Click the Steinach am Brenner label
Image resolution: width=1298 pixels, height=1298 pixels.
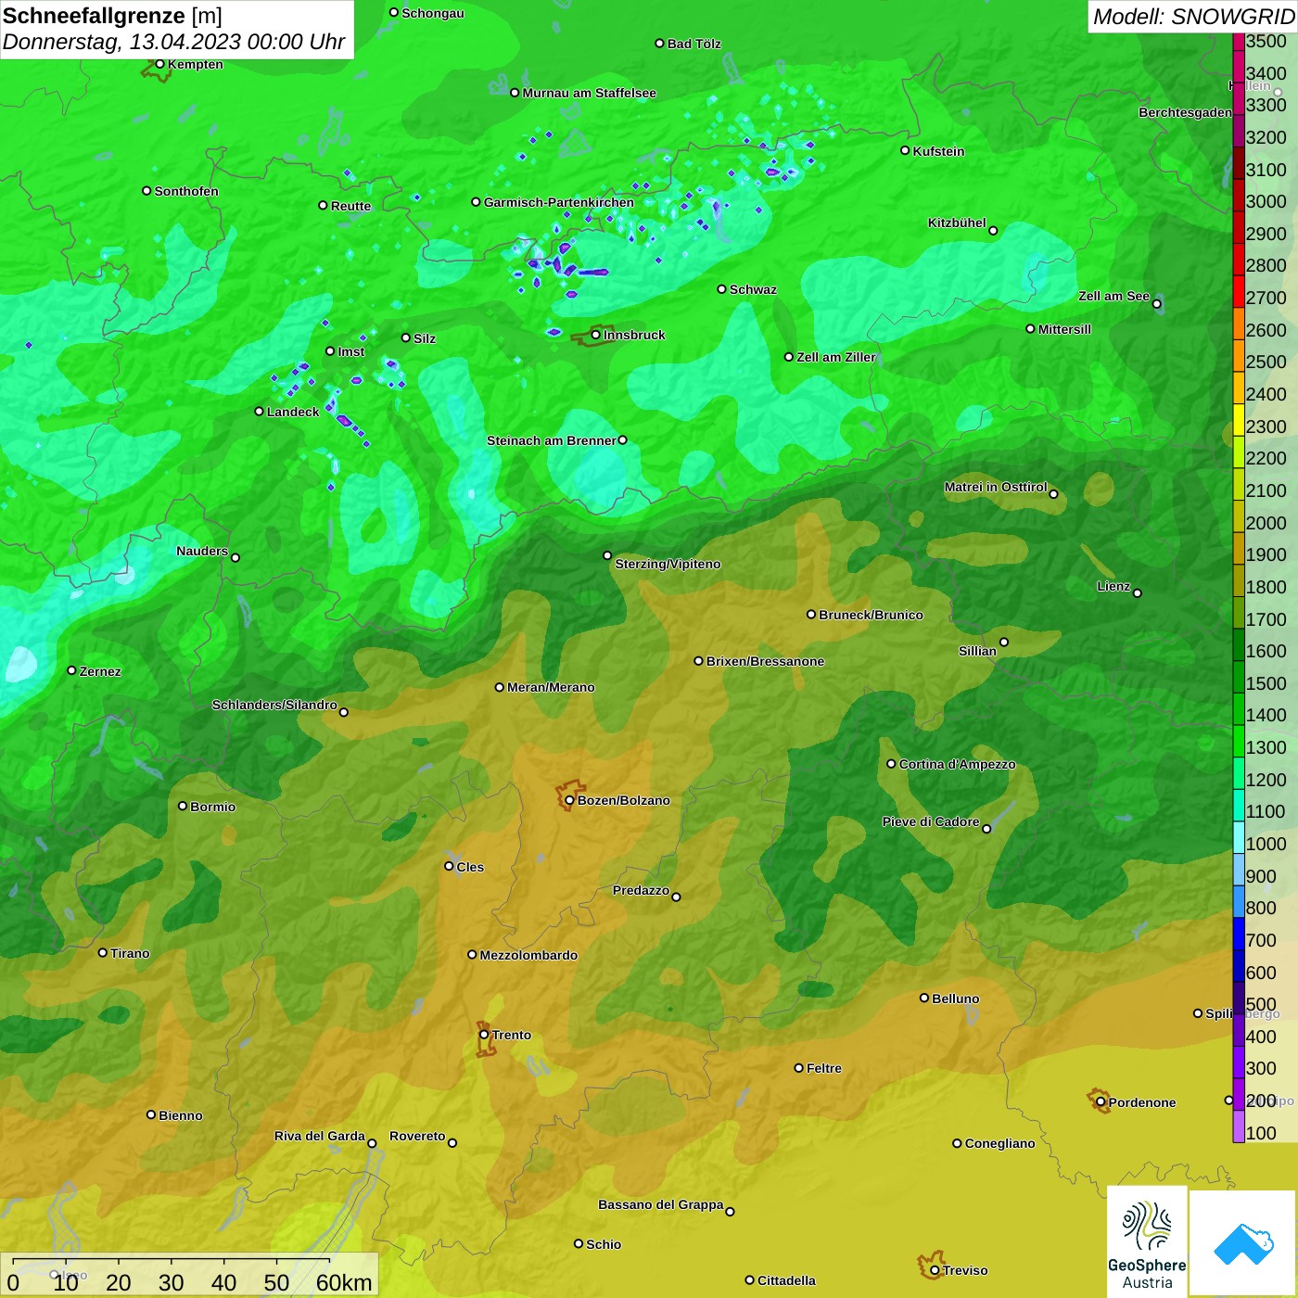(x=552, y=440)
